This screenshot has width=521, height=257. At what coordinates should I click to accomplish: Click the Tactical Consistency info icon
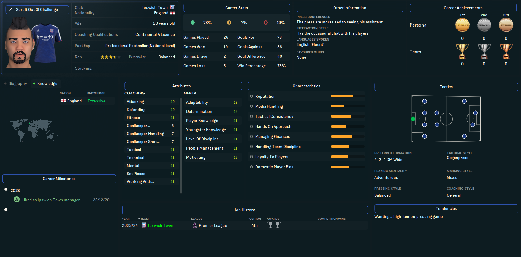pyautogui.click(x=251, y=116)
